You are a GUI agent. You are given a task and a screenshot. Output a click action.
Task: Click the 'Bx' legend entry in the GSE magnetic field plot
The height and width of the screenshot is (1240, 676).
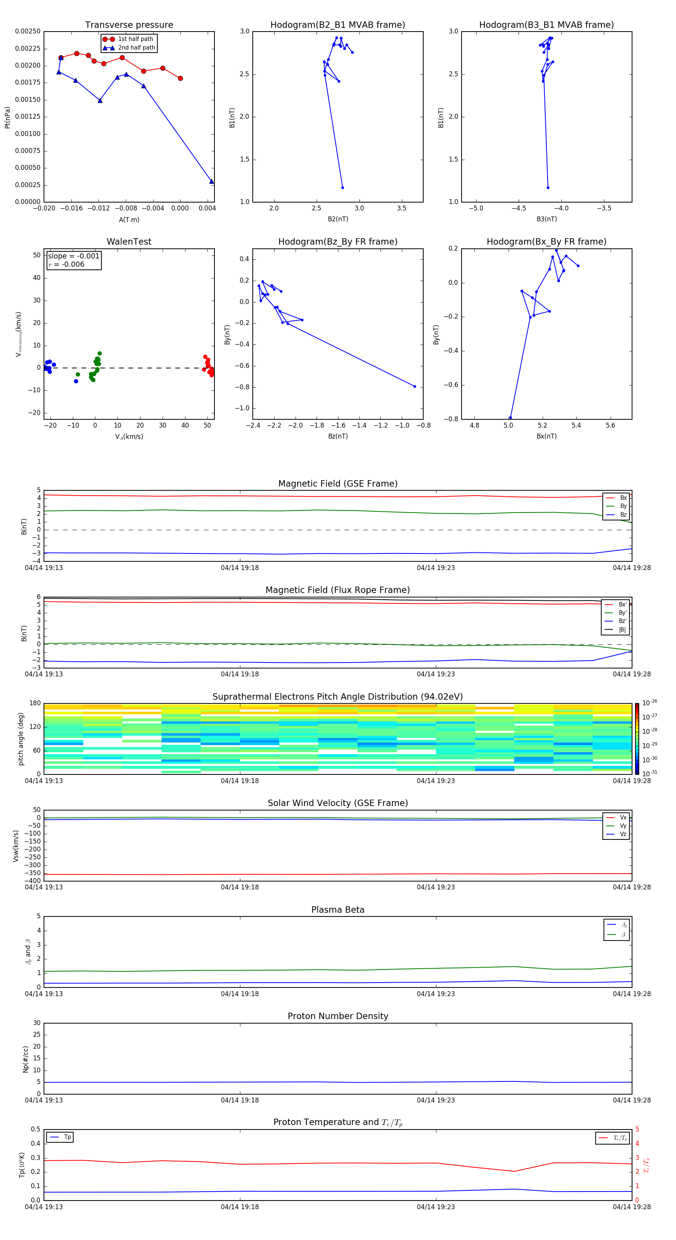[x=616, y=498]
